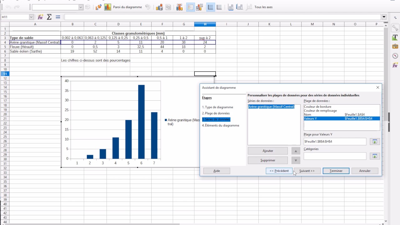The width and height of the screenshot is (400, 225).
Task: Select Couleur de remplissage row
Action: [x=342, y=111]
